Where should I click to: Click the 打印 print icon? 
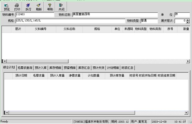tap(17, 7)
